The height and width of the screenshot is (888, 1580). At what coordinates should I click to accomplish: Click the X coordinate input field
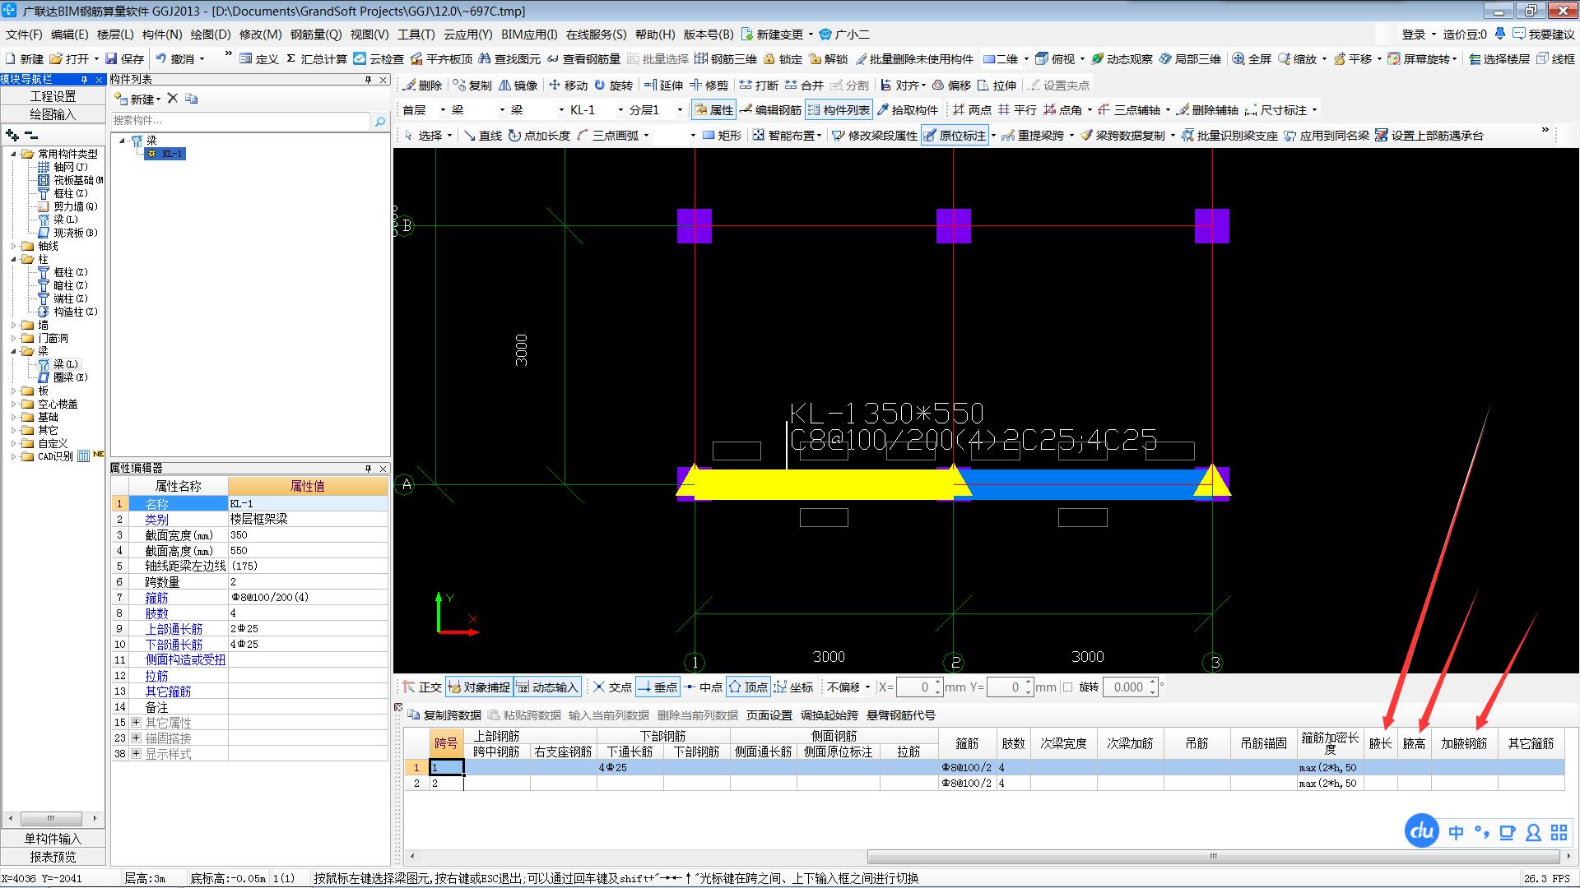coord(918,687)
